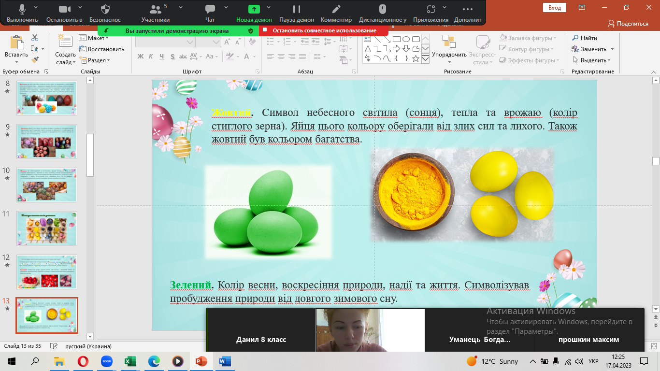Viewport: 660px width, 371px height.
Task: Click the Copy icon in clipboard group
Action: (x=35, y=49)
